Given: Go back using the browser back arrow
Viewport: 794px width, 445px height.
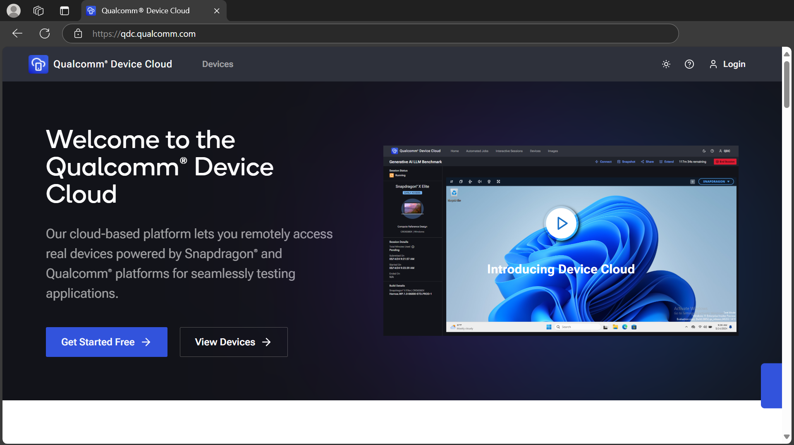Looking at the screenshot, I should click(x=17, y=33).
